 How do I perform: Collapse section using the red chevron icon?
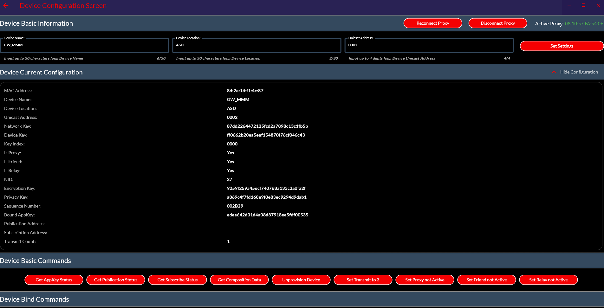(554, 72)
